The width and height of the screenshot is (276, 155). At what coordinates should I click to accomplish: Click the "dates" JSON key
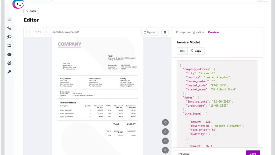(188, 97)
